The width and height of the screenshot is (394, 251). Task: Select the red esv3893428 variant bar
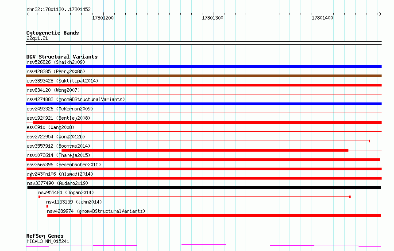204,85
